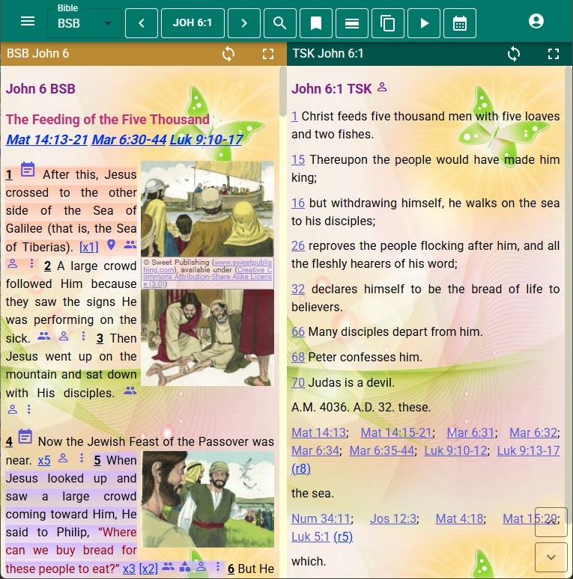
Task: Open the Mat 14:13-21 cross reference link
Action: [47, 140]
